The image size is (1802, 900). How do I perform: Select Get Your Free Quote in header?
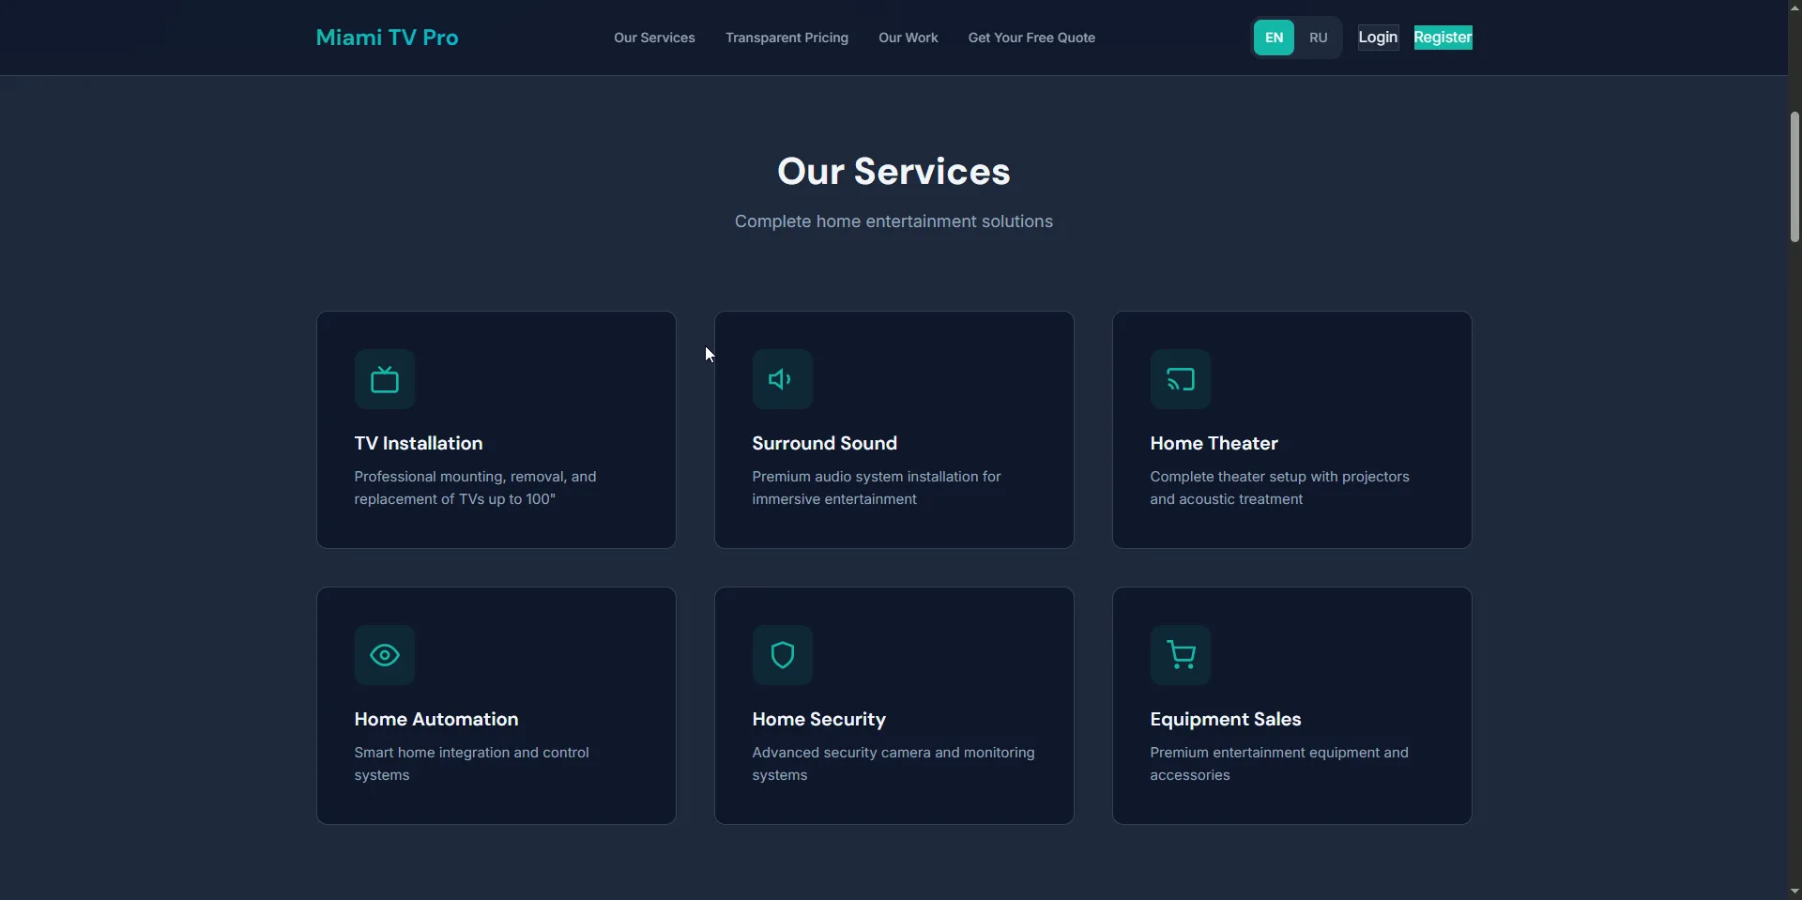pyautogui.click(x=1031, y=38)
